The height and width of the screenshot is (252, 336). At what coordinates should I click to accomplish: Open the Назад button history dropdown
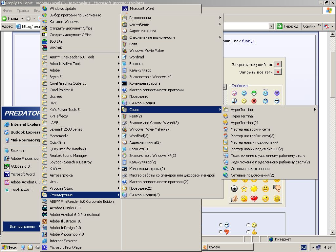click(22, 18)
